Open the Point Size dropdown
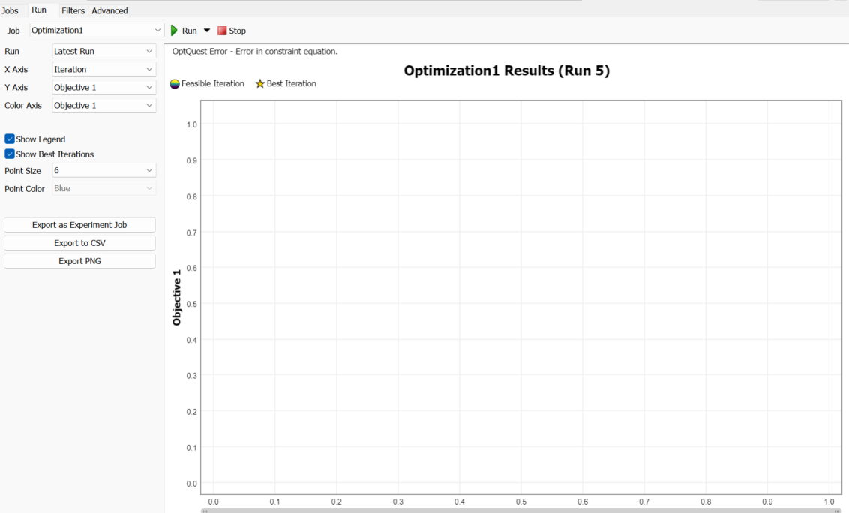The image size is (849, 513). 103,171
